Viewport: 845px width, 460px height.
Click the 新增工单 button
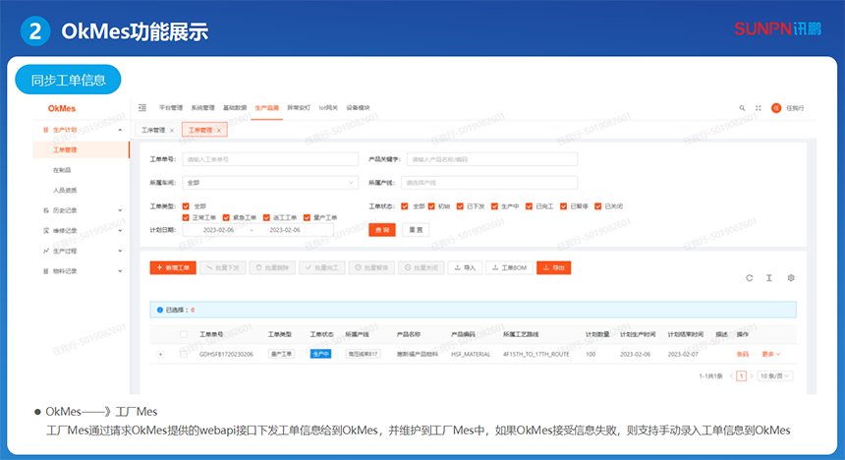pos(174,267)
